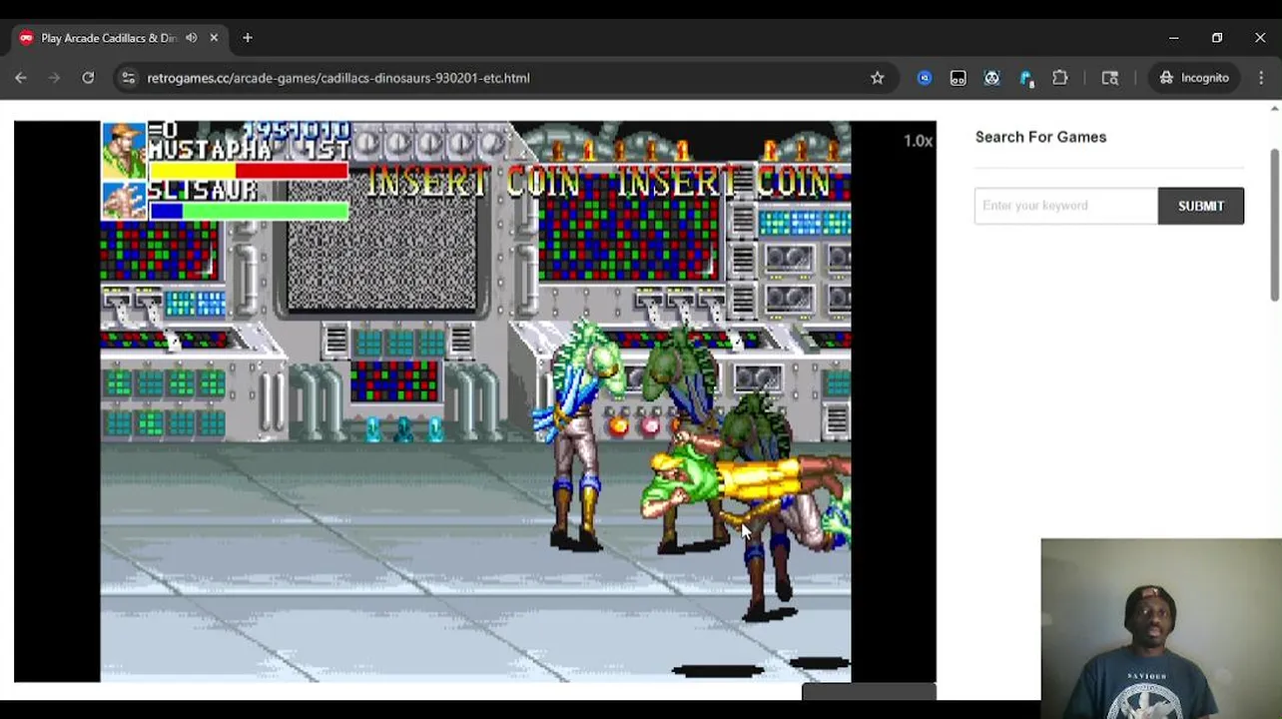Click the page vertical scrollbar

coord(1275,224)
